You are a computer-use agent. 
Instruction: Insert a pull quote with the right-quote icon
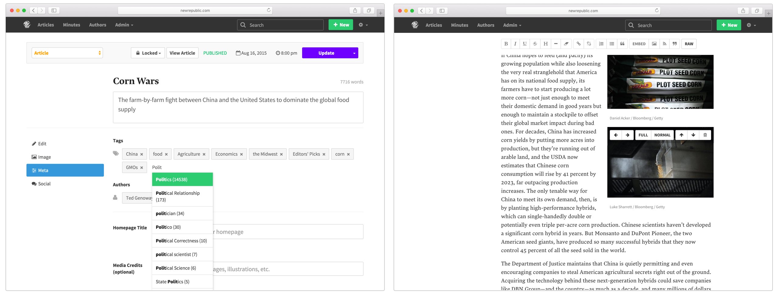tap(675, 44)
